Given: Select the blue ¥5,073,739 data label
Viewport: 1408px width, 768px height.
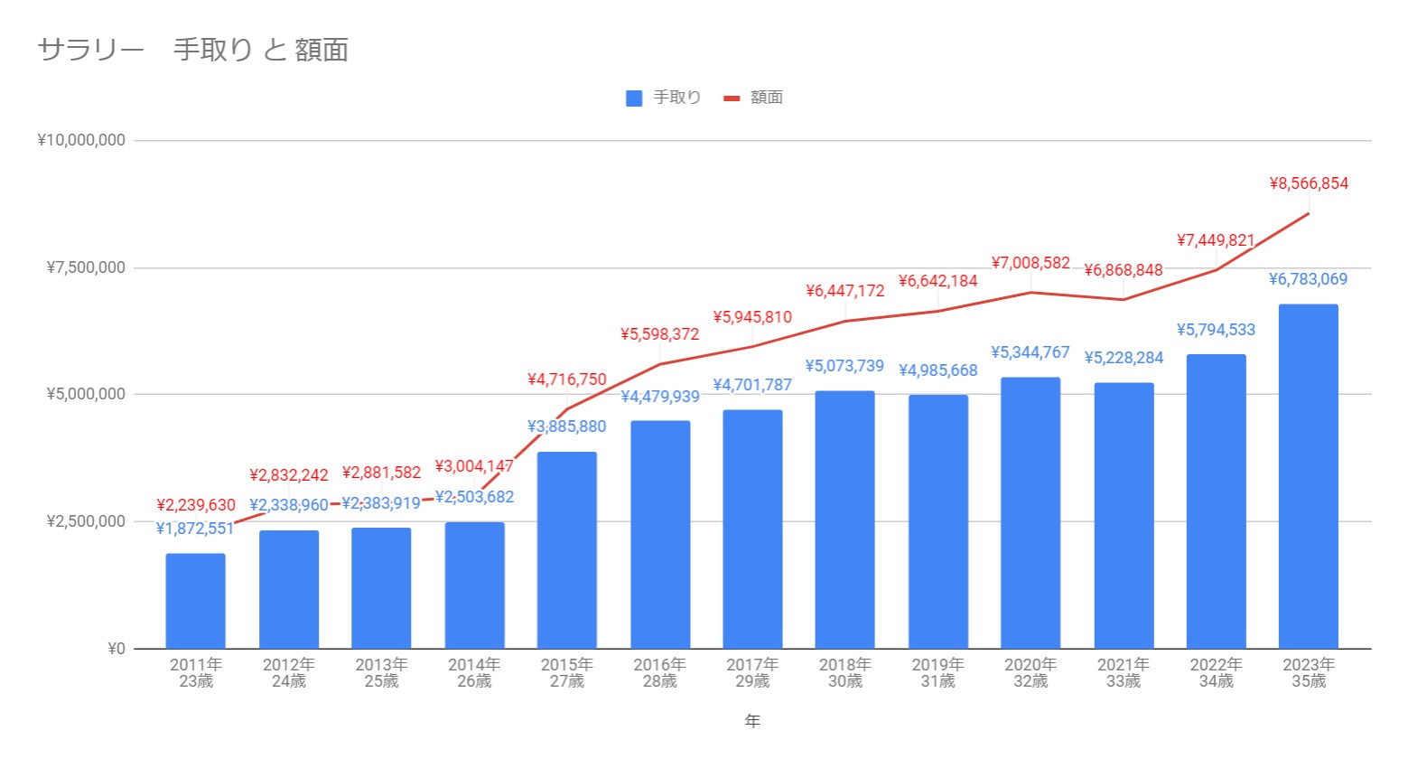Looking at the screenshot, I should point(845,366).
